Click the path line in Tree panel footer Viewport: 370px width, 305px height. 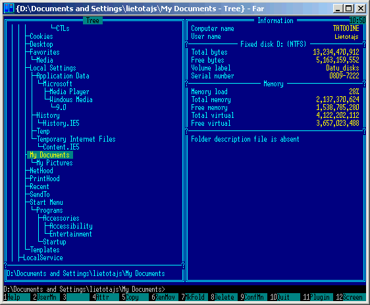tap(86, 273)
